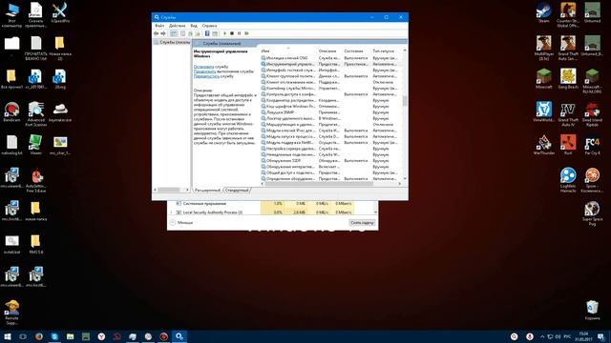This screenshot has width=611, height=343.
Task: Open the Действие menu
Action: tap(178, 26)
